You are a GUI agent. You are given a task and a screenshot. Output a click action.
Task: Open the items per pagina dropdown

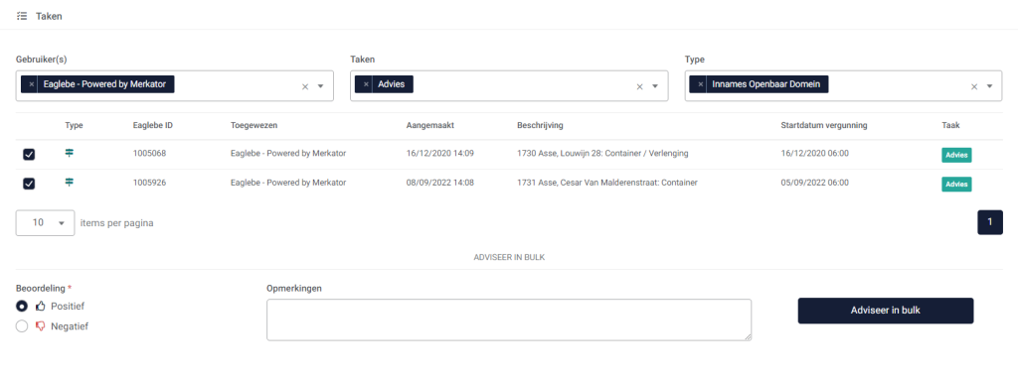(45, 223)
